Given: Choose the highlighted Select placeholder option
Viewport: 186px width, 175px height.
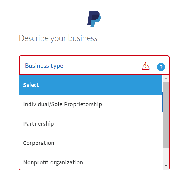Looking at the screenshot, I should click(x=31, y=85).
